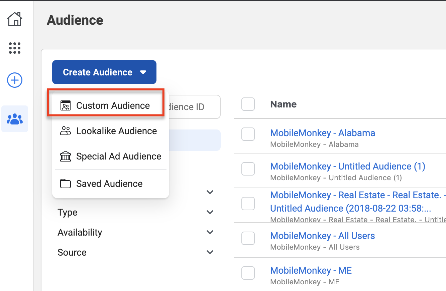Click the Saved Audience folder icon
This screenshot has width=446, height=291.
click(x=66, y=184)
